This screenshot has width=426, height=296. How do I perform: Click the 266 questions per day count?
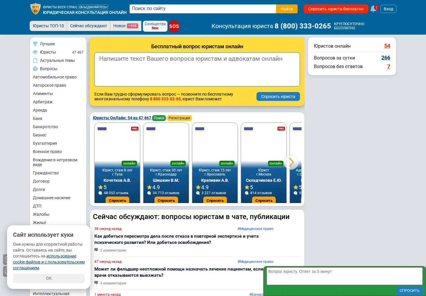point(386,58)
